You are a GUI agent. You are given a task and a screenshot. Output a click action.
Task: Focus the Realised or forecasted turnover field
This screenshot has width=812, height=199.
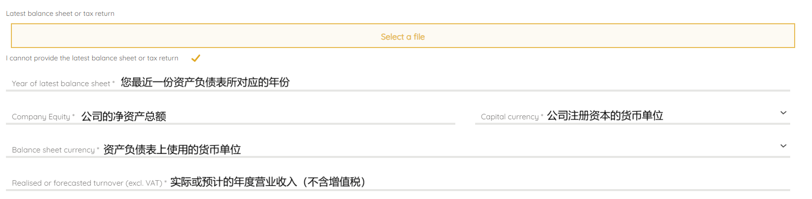(545, 183)
